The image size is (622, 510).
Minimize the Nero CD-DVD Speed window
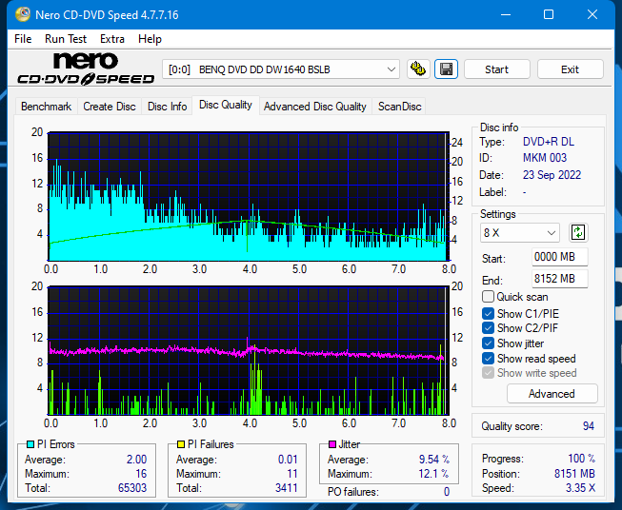pos(506,14)
